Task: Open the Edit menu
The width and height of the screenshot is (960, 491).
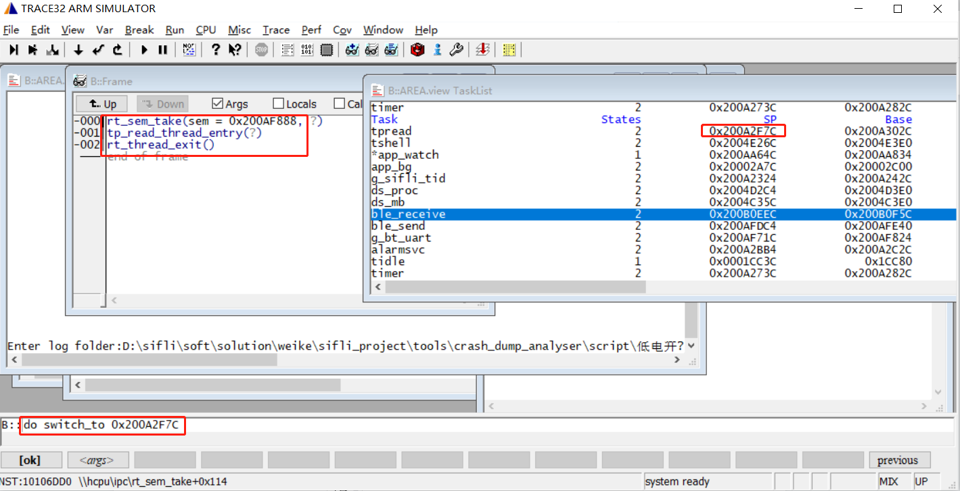Action: click(41, 30)
